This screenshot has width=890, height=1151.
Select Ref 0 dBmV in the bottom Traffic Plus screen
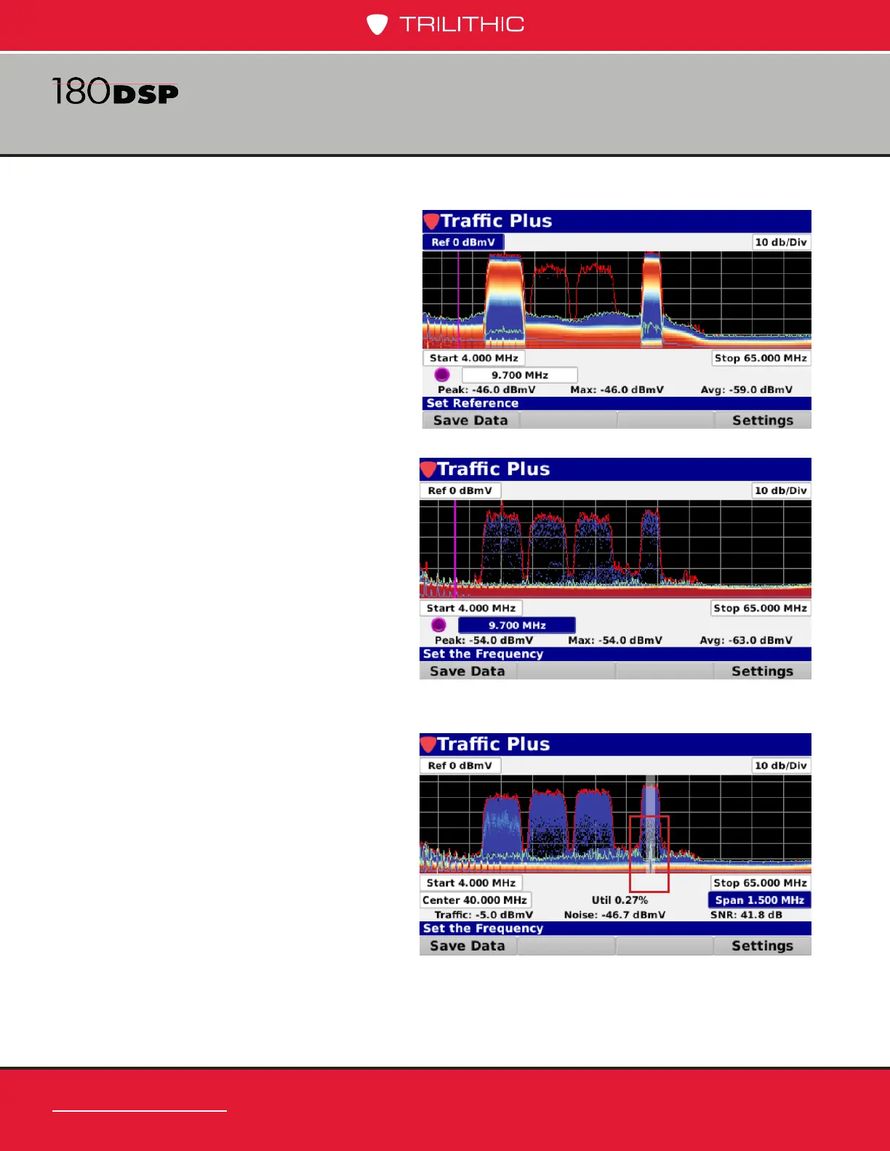[x=460, y=765]
